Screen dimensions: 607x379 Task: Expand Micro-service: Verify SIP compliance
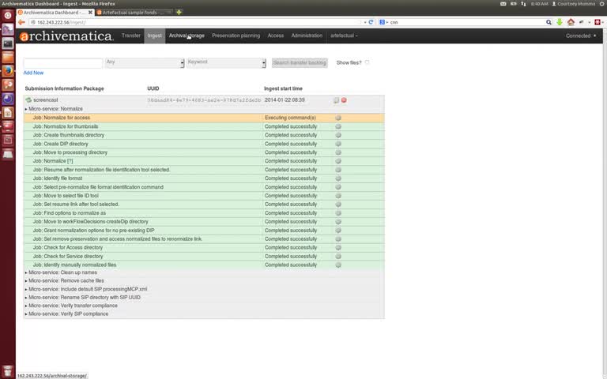66,314
